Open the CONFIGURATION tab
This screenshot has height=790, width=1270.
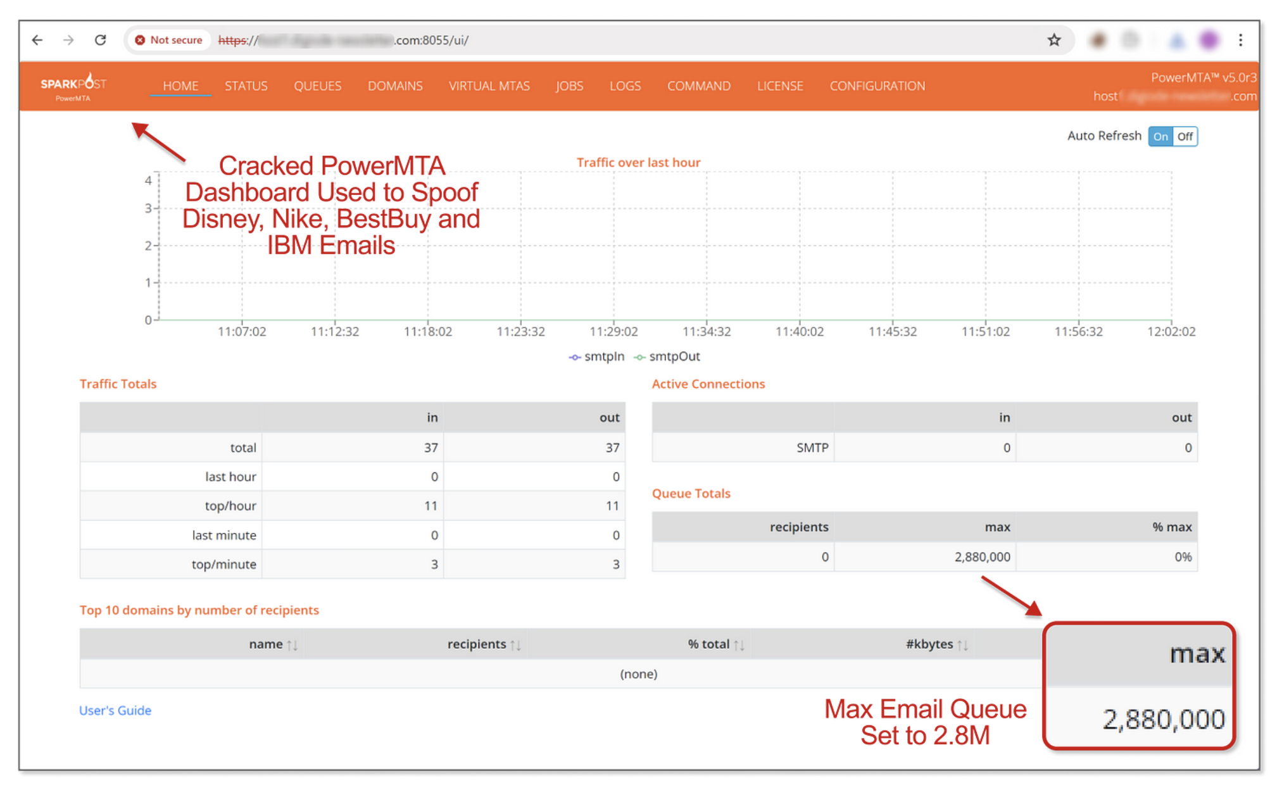877,86
